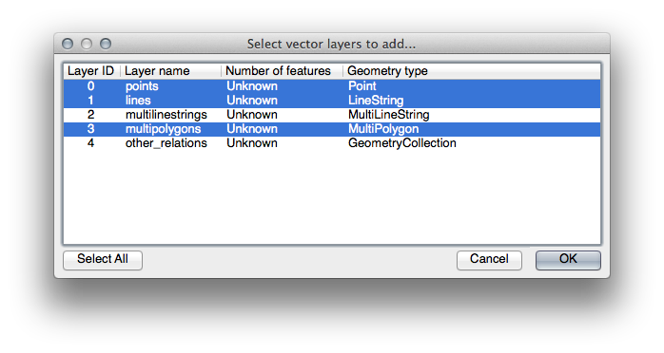664x353 pixels.
Task: Click the LineString geometry type cell
Action: click(x=376, y=101)
